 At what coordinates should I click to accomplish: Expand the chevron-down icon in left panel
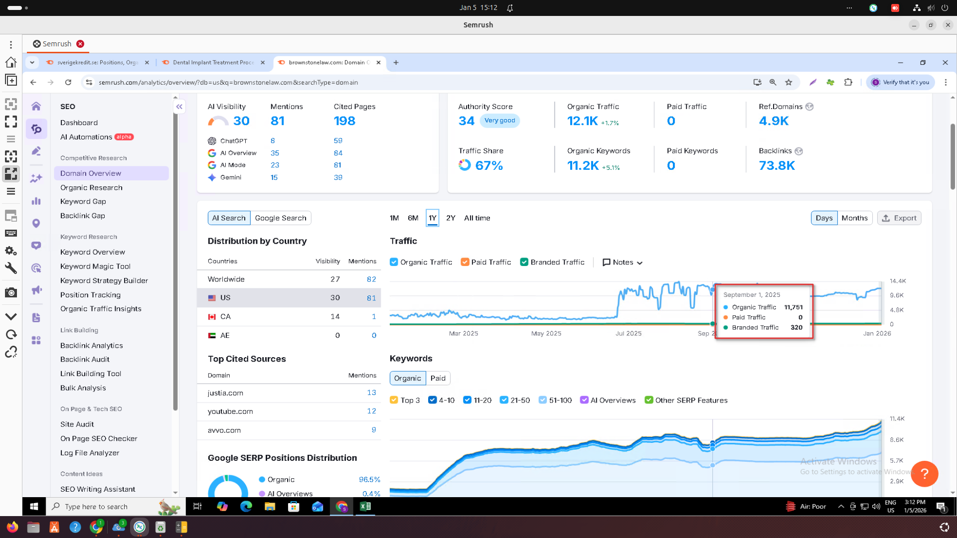point(11,316)
